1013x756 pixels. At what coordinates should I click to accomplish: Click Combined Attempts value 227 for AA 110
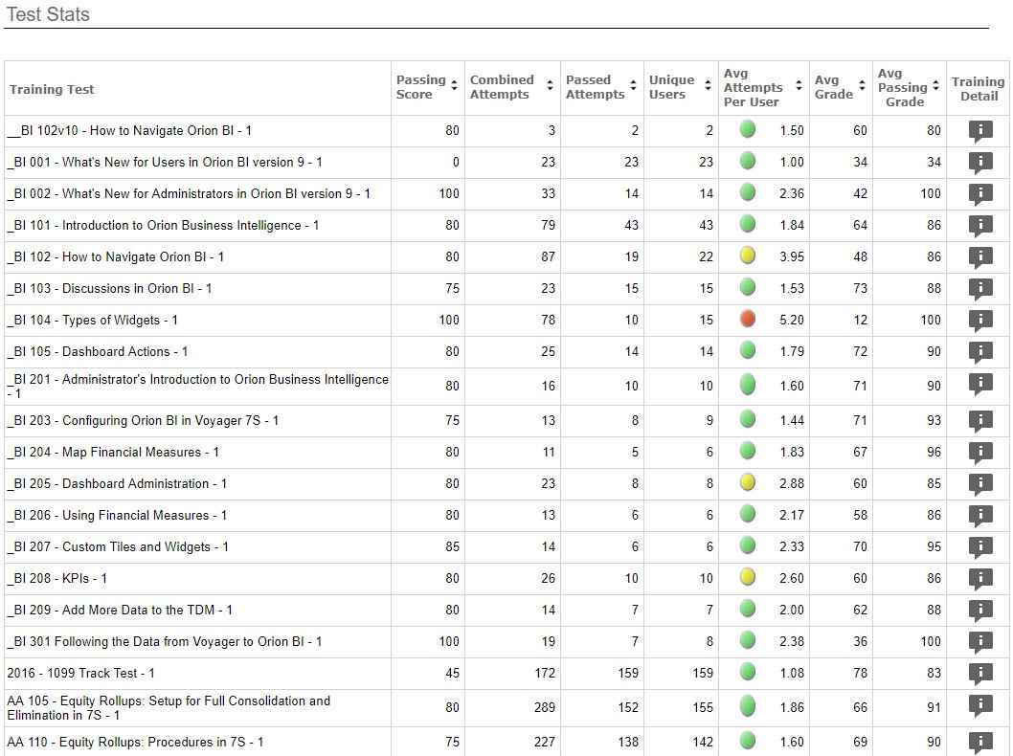click(x=544, y=743)
